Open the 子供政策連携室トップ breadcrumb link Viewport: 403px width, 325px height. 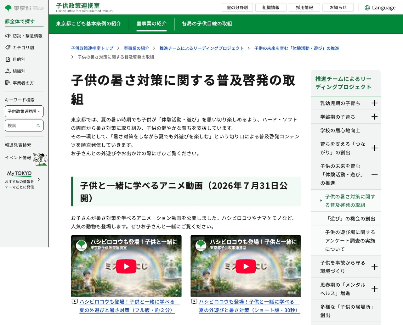[x=92, y=48]
